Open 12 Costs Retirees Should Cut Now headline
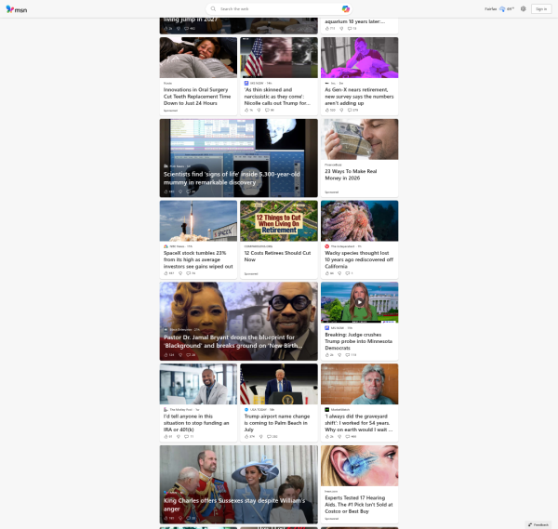 [277, 257]
